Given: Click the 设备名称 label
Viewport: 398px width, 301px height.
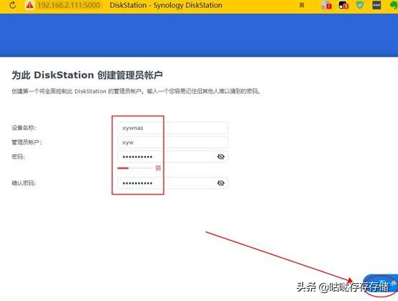Looking at the screenshot, I should tap(24, 128).
